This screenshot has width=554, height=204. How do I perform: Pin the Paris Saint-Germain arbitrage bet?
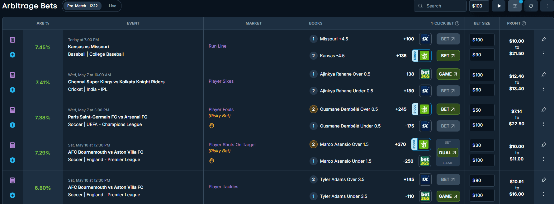click(x=544, y=109)
